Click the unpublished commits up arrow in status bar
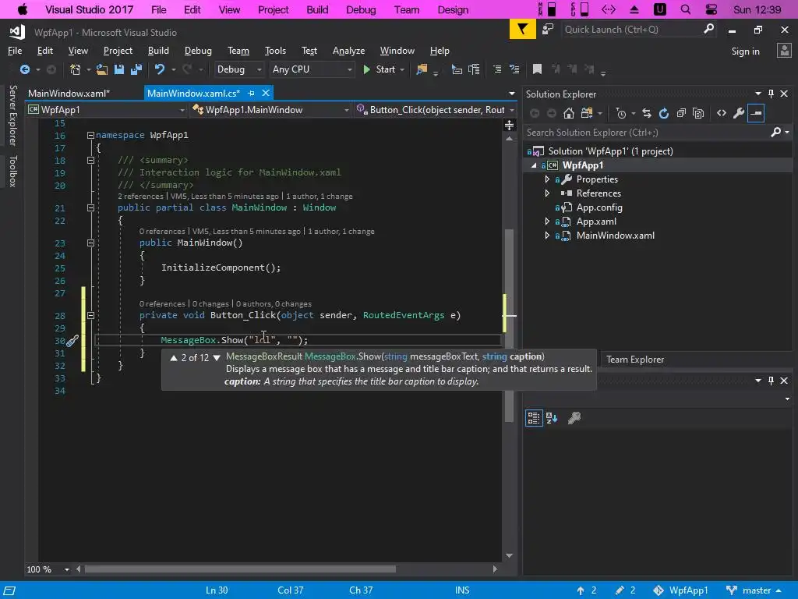798x599 pixels. pyautogui.click(x=581, y=590)
